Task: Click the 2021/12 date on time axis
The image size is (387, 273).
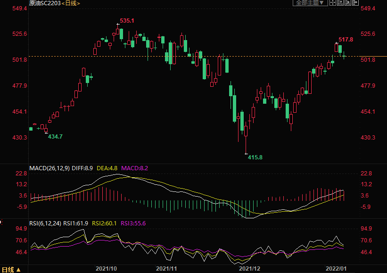Action: pos(250,268)
